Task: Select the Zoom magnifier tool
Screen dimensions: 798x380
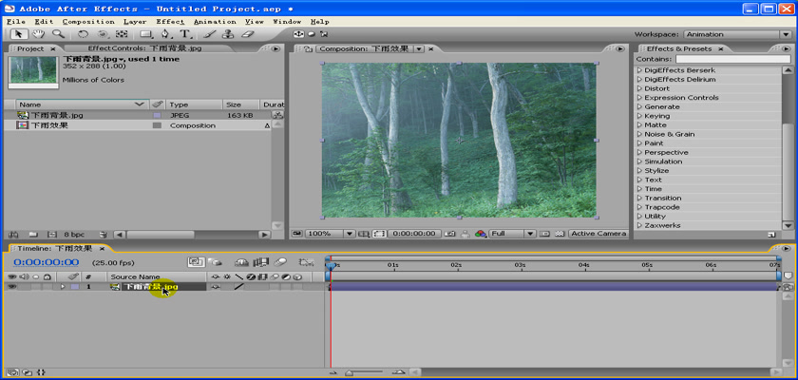Action: (x=59, y=34)
